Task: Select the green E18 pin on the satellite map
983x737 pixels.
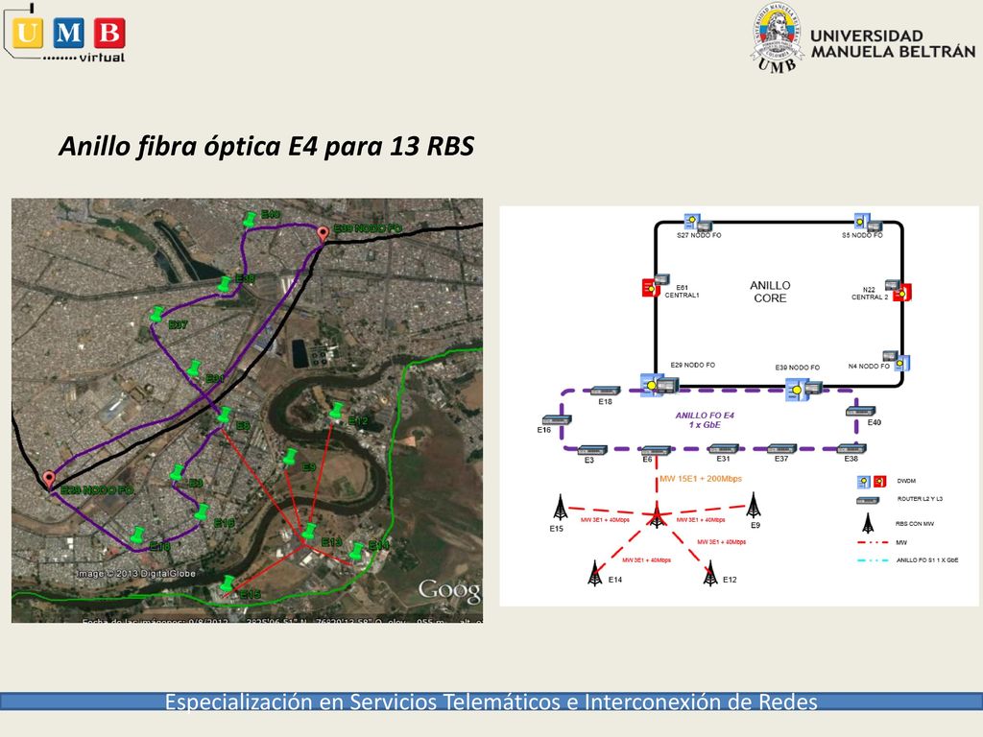Action: 137,535
